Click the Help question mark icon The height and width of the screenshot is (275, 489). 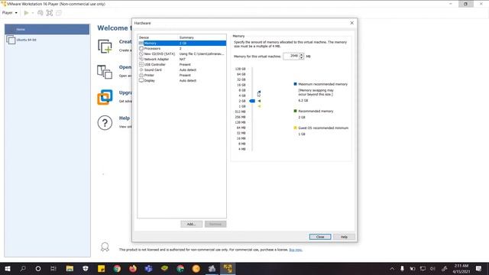(x=105, y=123)
